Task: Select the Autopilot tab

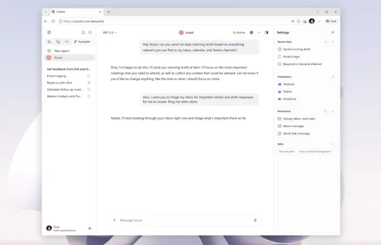Action: point(82,42)
